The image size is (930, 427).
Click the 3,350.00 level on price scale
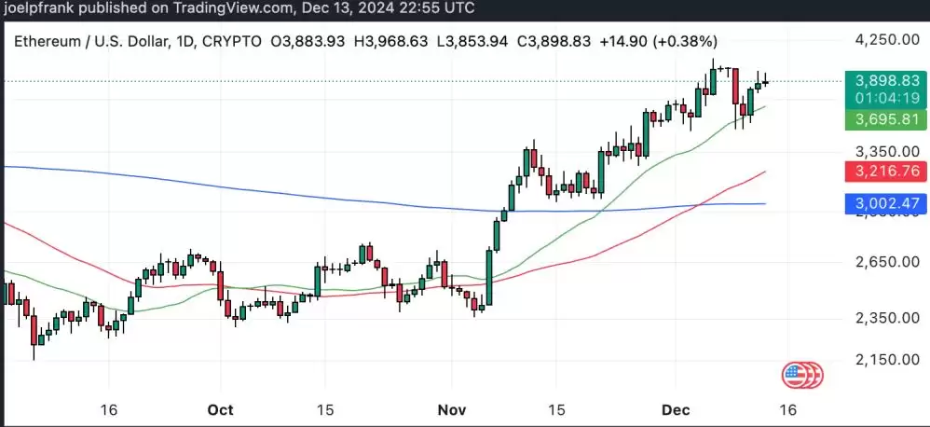tap(884, 151)
